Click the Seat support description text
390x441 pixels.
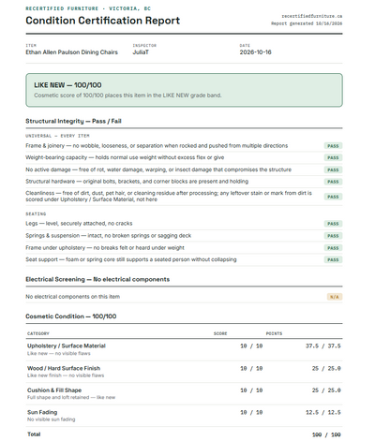click(131, 259)
